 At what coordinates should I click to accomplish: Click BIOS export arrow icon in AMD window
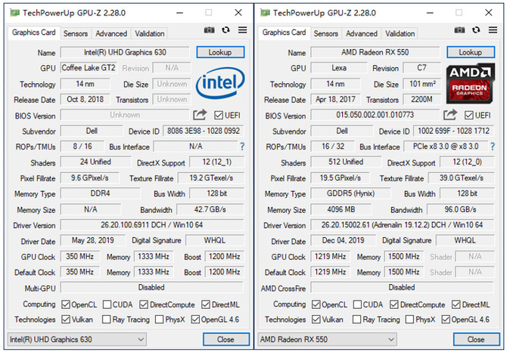click(x=450, y=115)
